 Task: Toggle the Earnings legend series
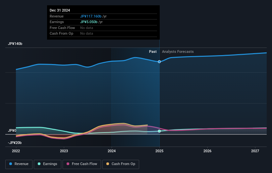pyautogui.click(x=47, y=164)
